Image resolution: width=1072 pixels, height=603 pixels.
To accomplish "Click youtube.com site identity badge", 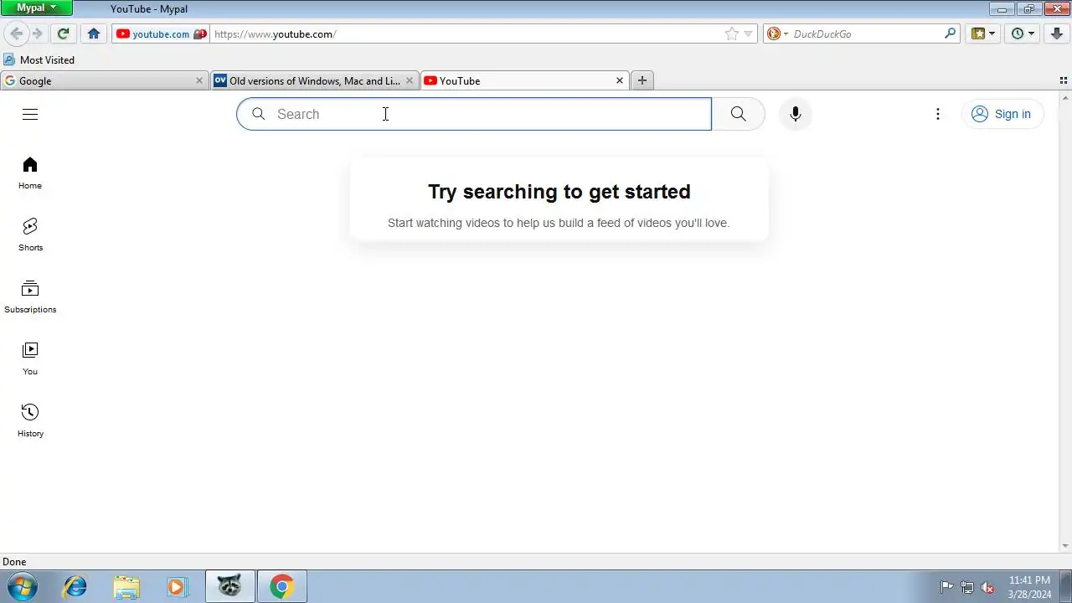I will point(161,33).
